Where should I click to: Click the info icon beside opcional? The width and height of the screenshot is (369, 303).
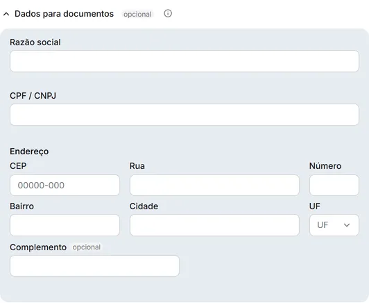[168, 13]
